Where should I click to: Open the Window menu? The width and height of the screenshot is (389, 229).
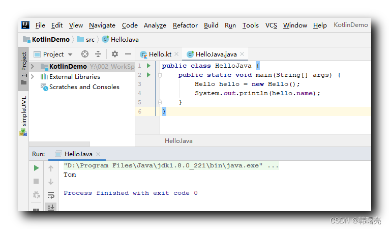295,25
